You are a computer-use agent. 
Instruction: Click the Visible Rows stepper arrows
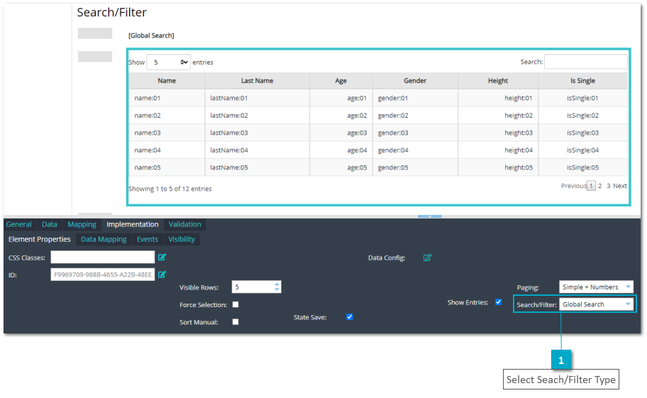(277, 287)
